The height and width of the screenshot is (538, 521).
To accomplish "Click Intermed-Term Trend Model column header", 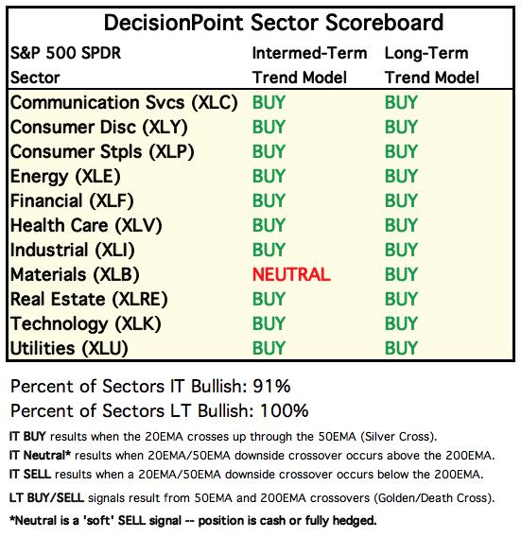I will pyautogui.click(x=309, y=65).
